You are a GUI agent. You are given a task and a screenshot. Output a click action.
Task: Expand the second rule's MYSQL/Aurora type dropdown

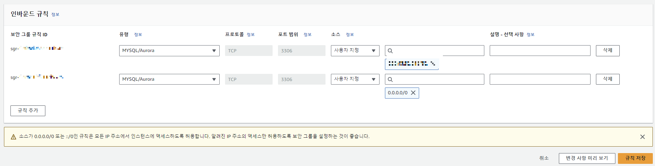click(169, 79)
